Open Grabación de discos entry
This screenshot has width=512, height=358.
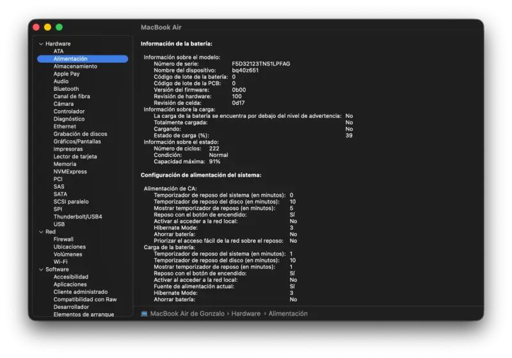click(80, 134)
